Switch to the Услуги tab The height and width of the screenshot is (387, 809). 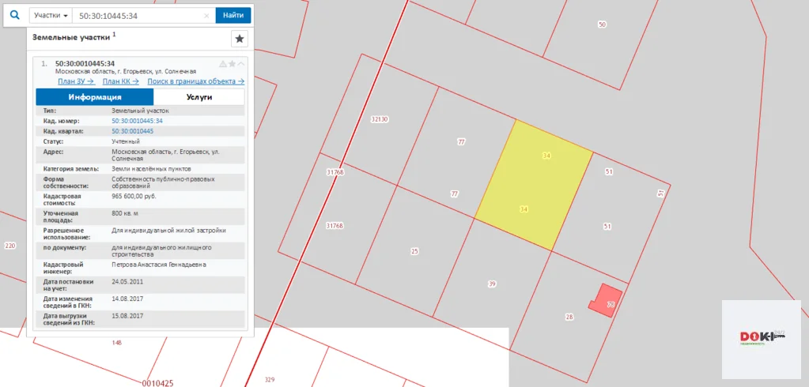[x=198, y=97]
